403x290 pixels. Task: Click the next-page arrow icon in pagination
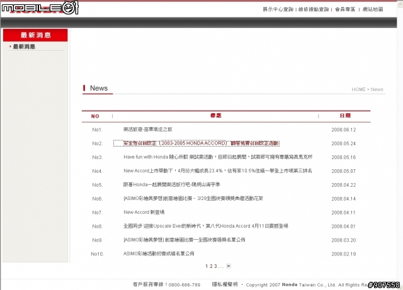[229, 266]
